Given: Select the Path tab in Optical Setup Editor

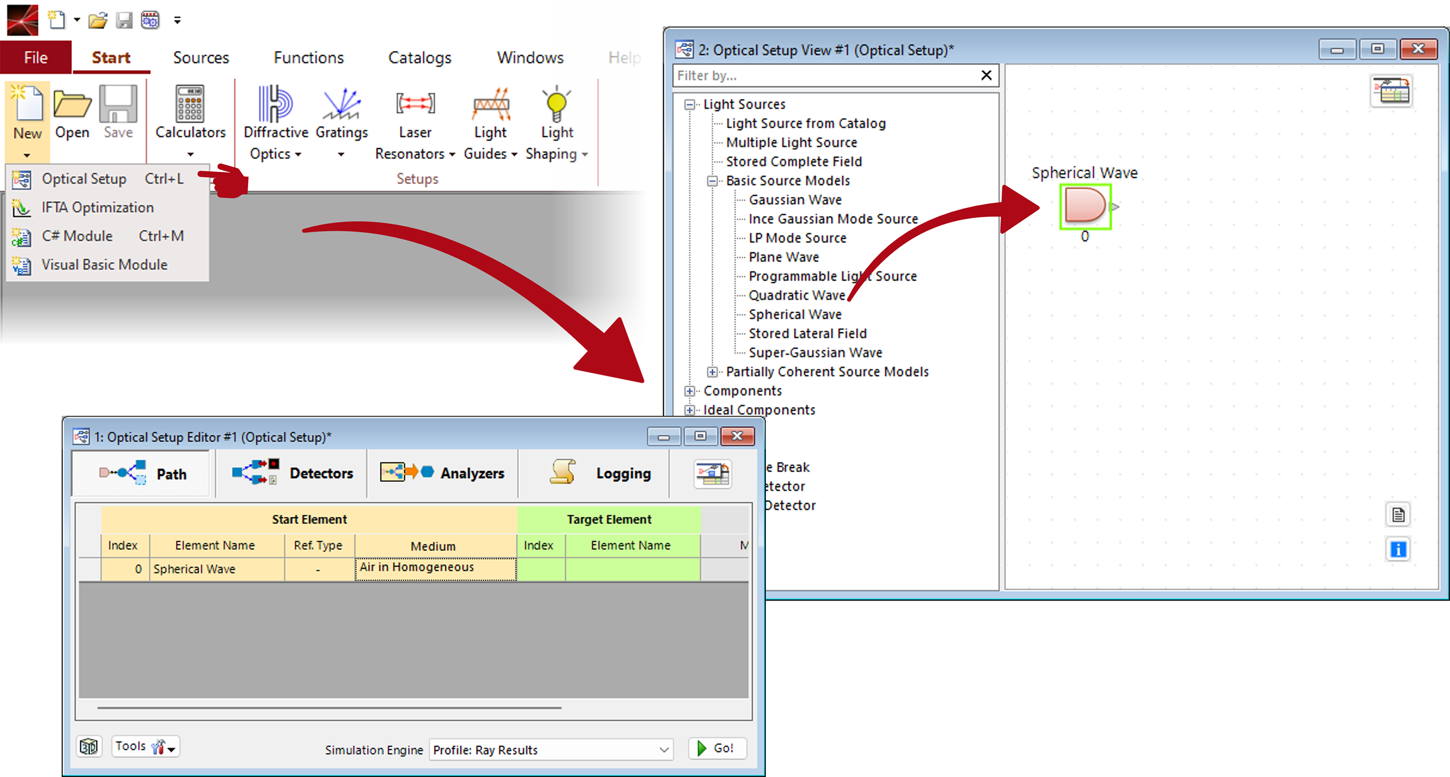Looking at the screenshot, I should click(142, 474).
